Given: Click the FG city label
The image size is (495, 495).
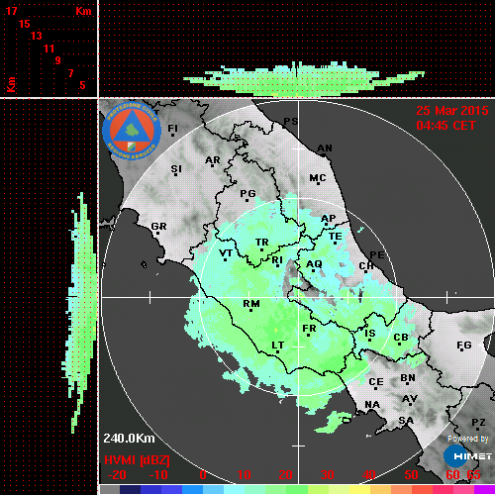Looking at the screenshot, I should click(x=464, y=345).
